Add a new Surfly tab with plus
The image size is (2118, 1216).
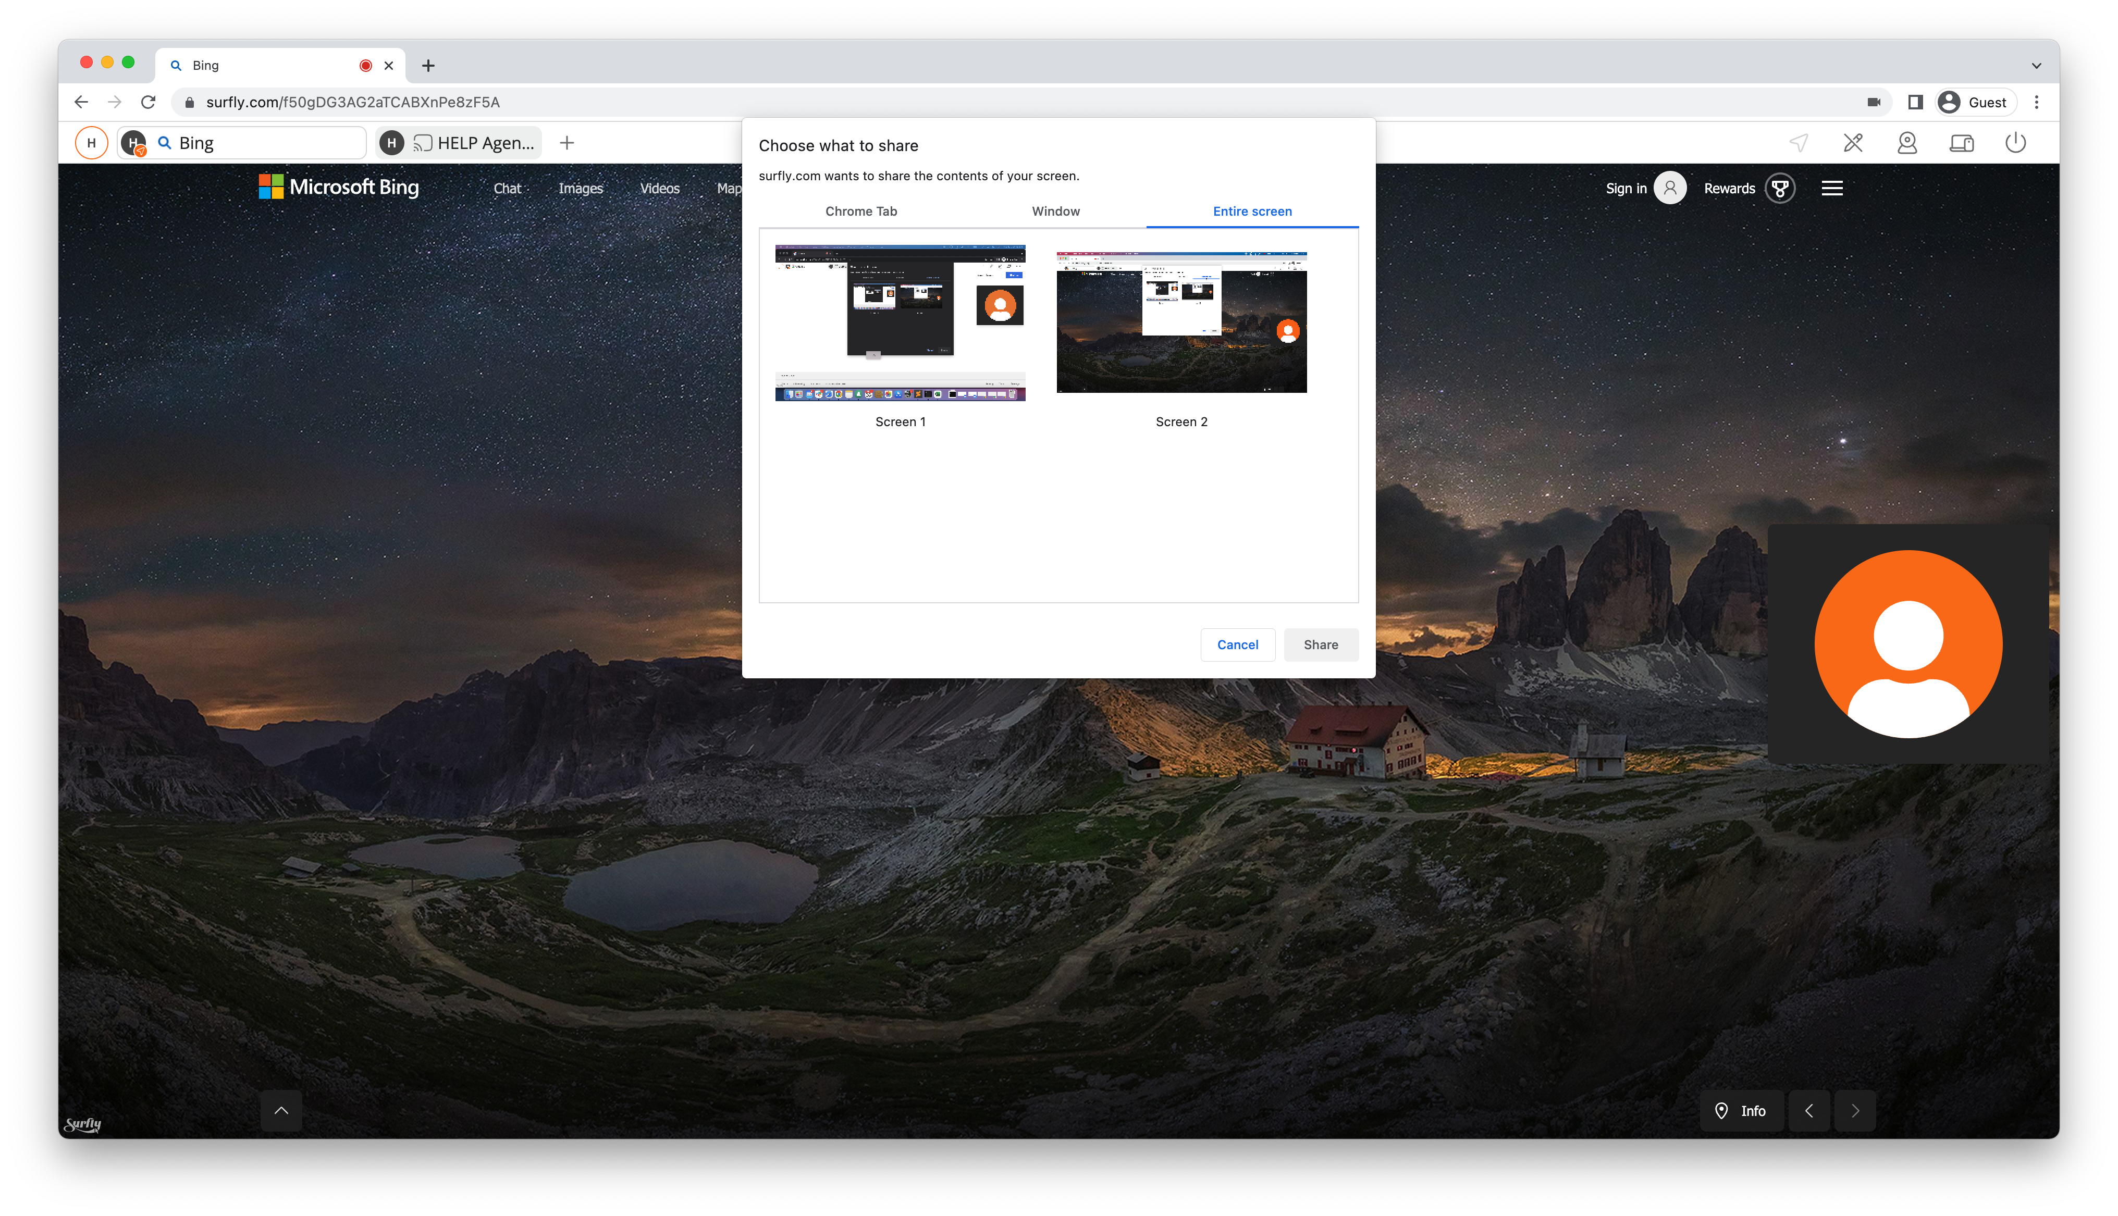coord(567,143)
